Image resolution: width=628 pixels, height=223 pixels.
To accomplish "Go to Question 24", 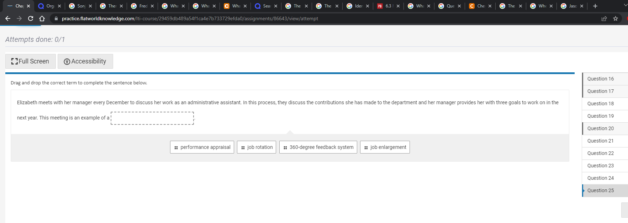I will [605, 178].
